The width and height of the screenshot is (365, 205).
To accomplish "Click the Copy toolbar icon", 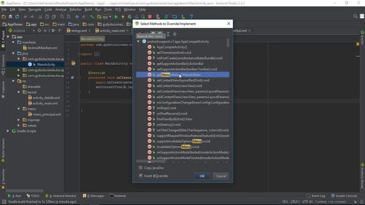I will point(47,17).
